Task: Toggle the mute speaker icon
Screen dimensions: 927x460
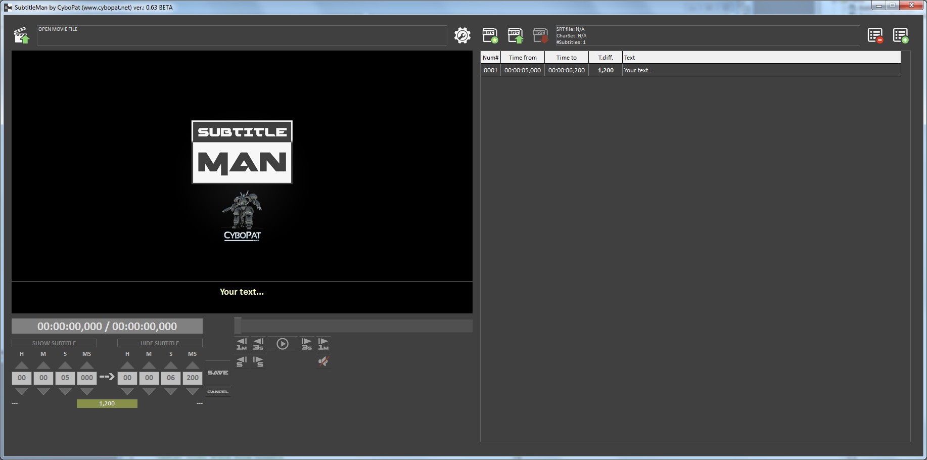Action: [x=323, y=361]
